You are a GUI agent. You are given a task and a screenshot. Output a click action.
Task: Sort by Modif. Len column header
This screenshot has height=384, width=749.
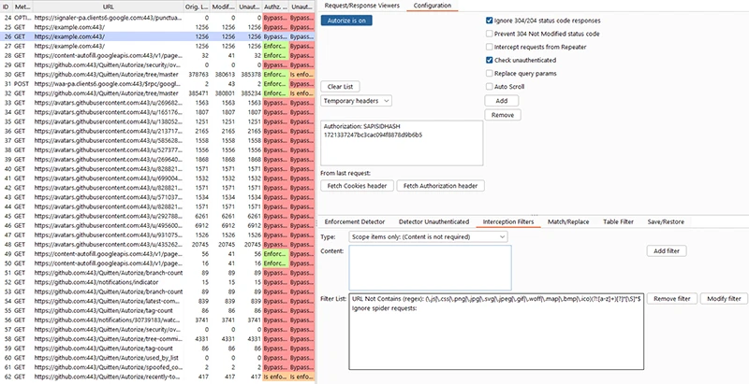(223, 7)
